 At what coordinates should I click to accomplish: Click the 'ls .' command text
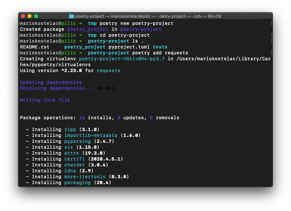(138, 41)
